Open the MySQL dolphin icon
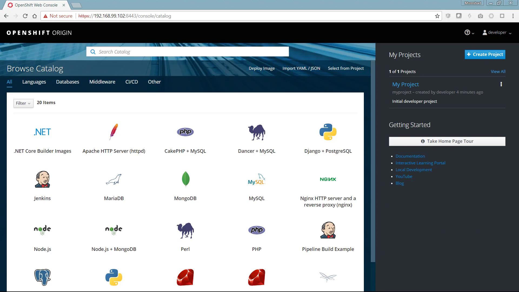Viewport: 519px width, 292px height. (x=257, y=179)
